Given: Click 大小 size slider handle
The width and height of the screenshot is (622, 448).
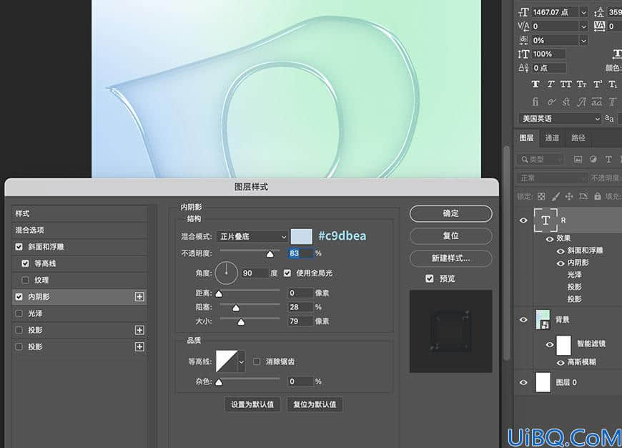Looking at the screenshot, I should pyautogui.click(x=241, y=322).
